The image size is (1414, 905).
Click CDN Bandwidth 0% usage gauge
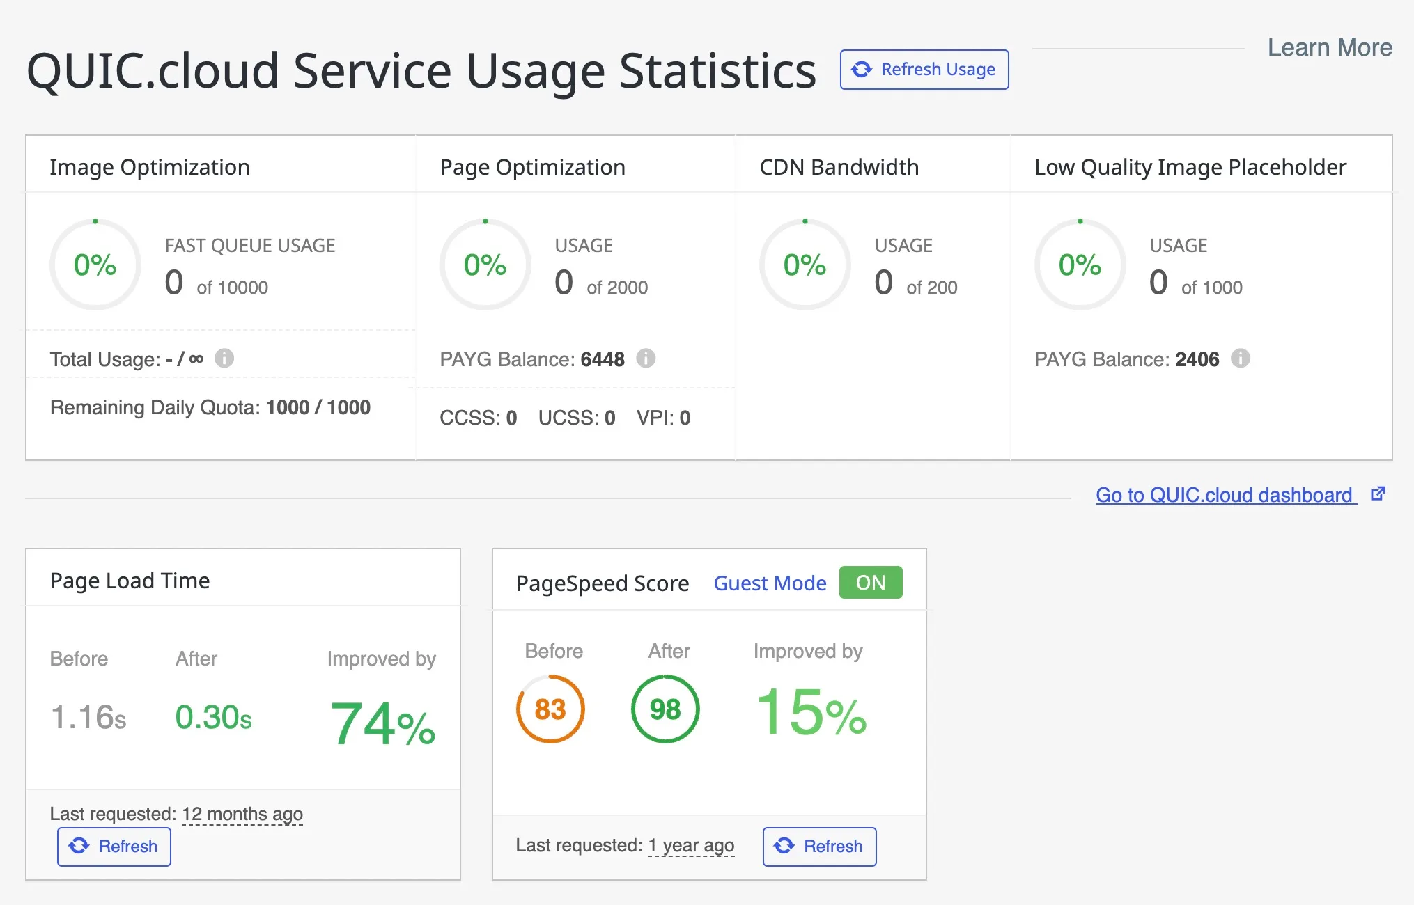pyautogui.click(x=805, y=265)
